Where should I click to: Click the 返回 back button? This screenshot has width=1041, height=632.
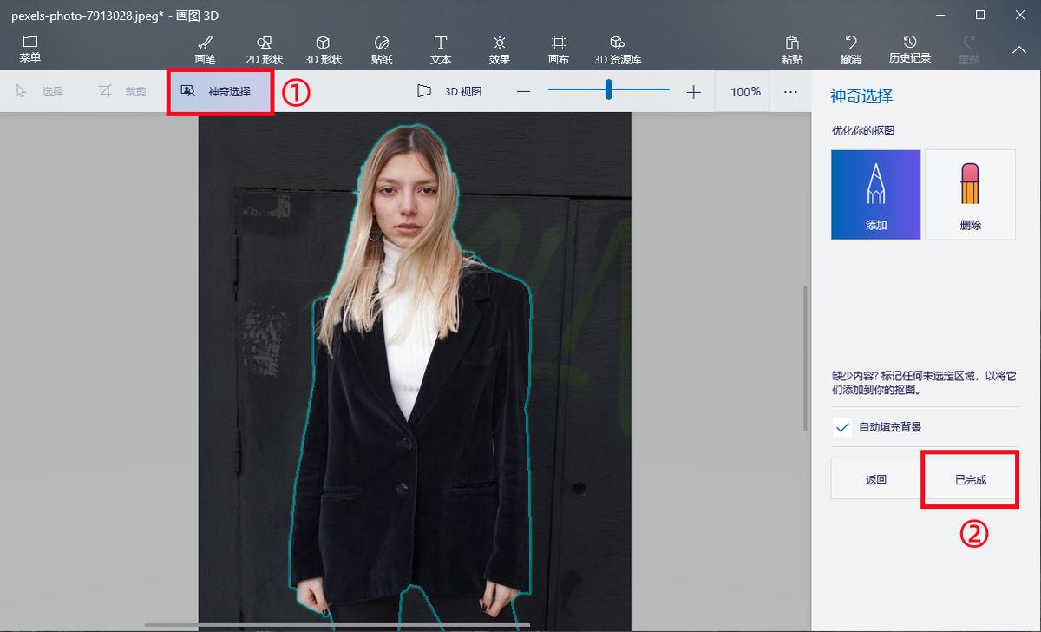(875, 479)
